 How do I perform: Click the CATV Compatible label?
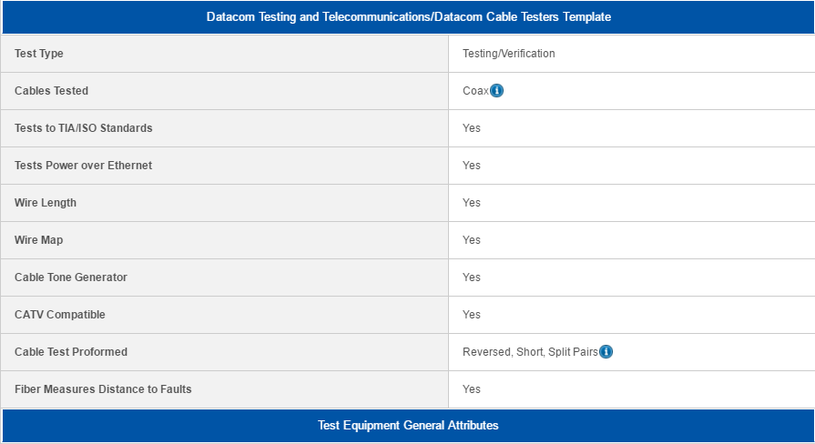tap(60, 315)
